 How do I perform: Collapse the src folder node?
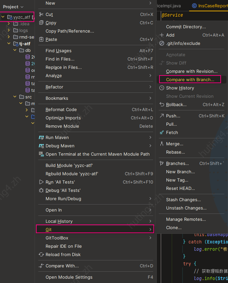coord(15,97)
